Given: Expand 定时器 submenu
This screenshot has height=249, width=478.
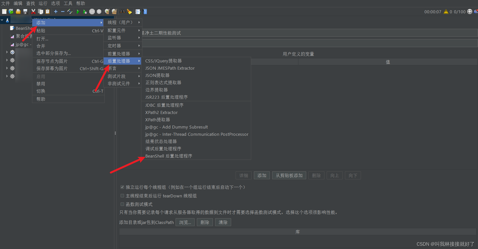Looking at the screenshot, I should click(123, 46).
